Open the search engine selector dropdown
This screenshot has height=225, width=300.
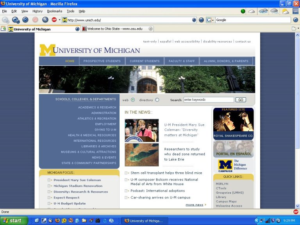[x=210, y=20]
